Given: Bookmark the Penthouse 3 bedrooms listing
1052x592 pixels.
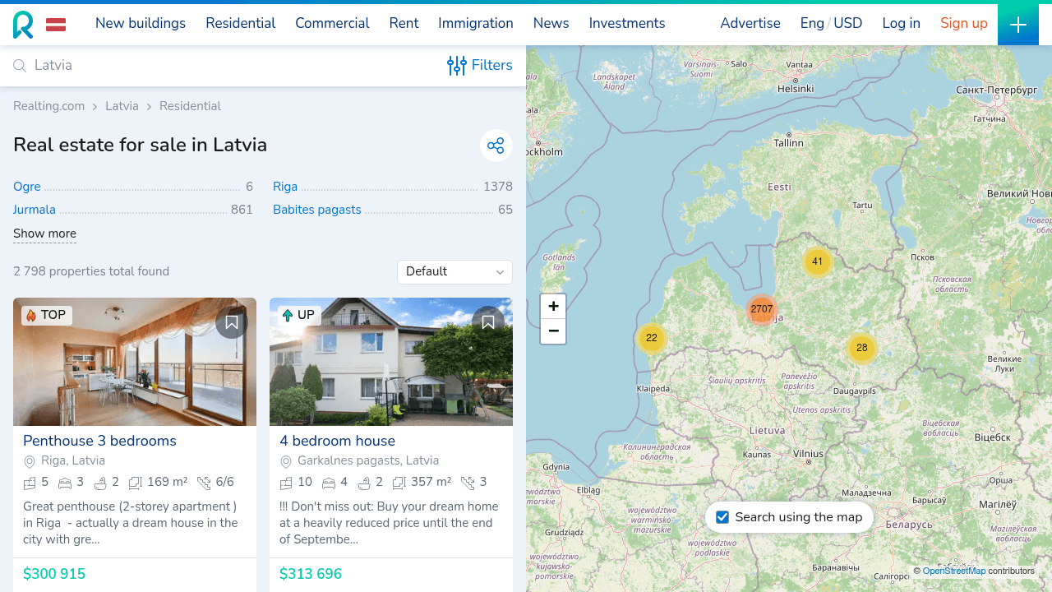Looking at the screenshot, I should 232,322.
